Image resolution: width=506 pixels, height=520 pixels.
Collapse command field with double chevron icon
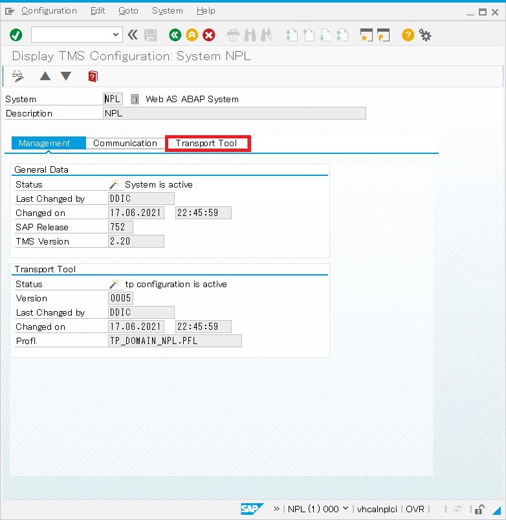click(133, 34)
